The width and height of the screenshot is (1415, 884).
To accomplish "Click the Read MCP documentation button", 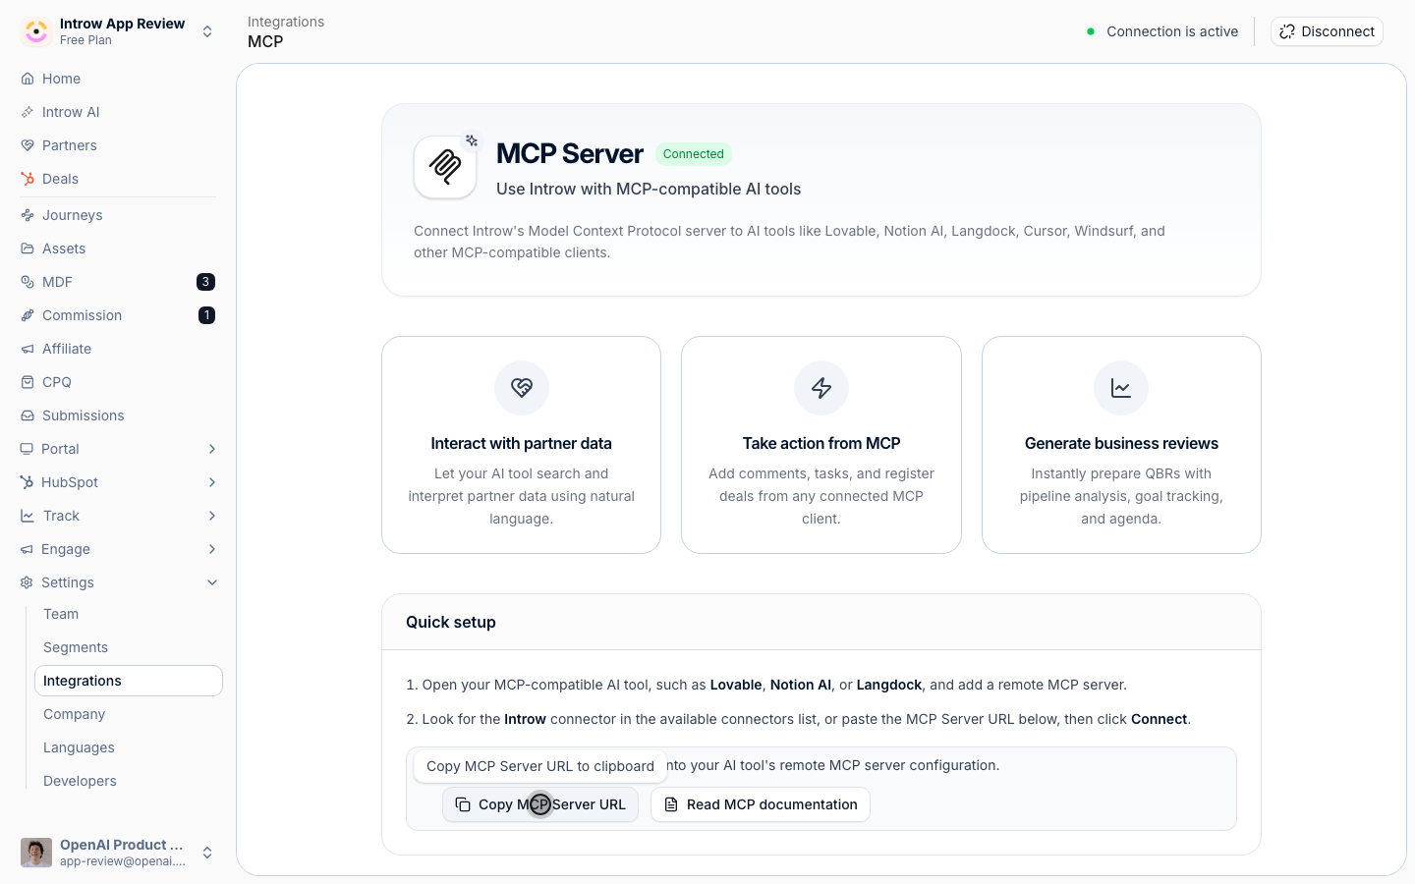I will tap(761, 804).
